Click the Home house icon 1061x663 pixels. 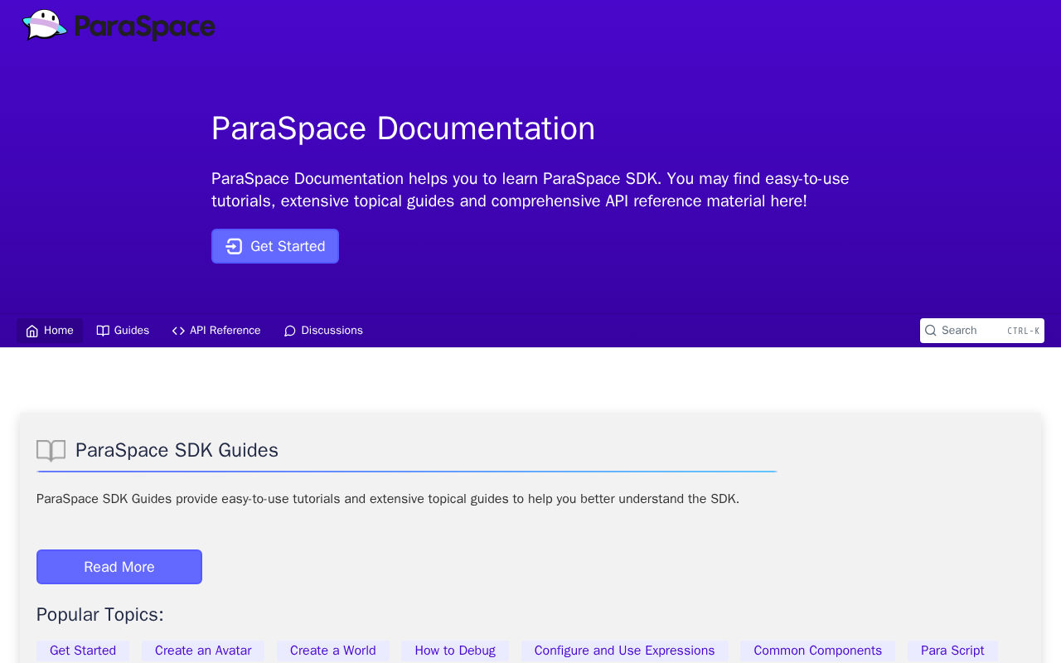coord(32,331)
